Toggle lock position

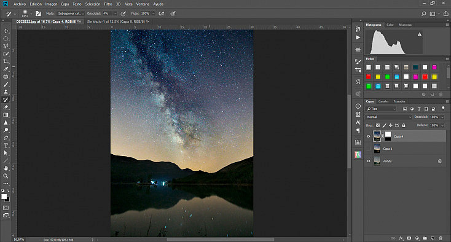(391, 125)
